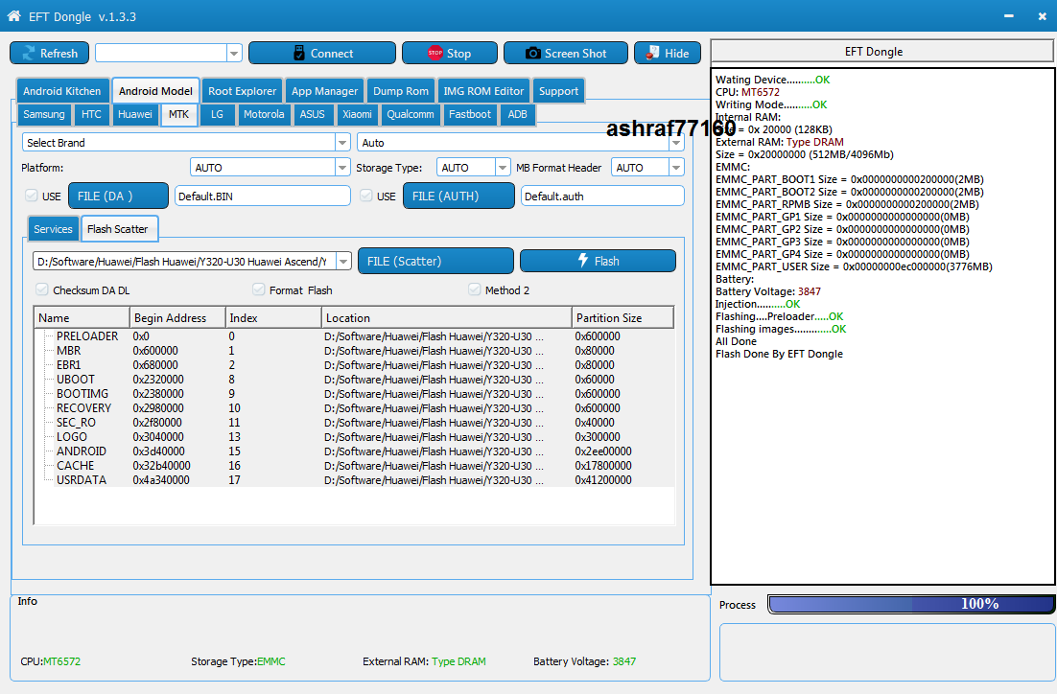Click the camera icon for Screen Shot

(x=532, y=54)
